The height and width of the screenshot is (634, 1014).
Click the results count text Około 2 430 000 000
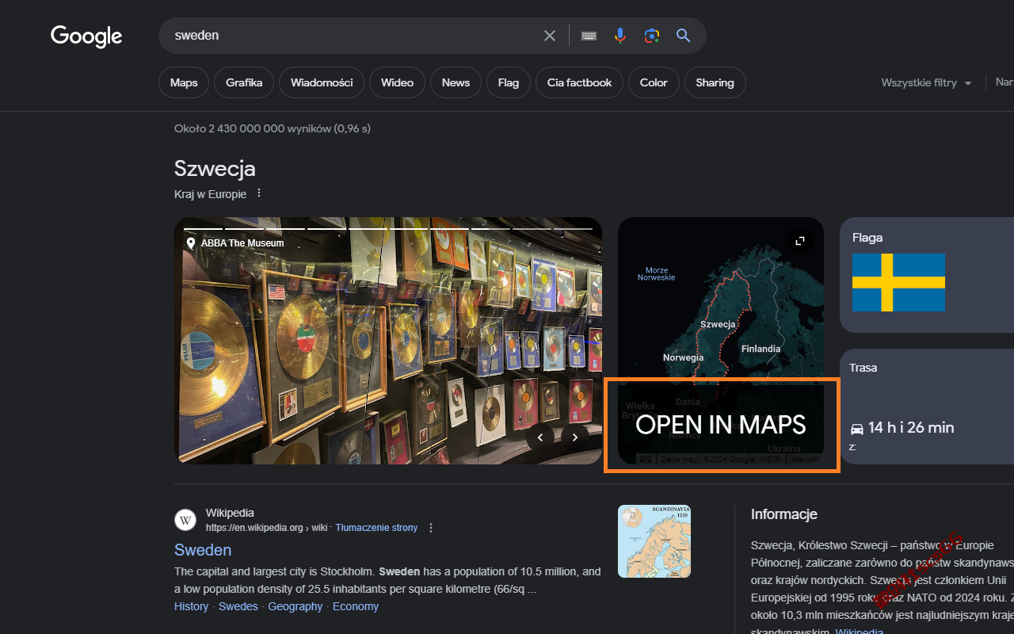point(273,128)
